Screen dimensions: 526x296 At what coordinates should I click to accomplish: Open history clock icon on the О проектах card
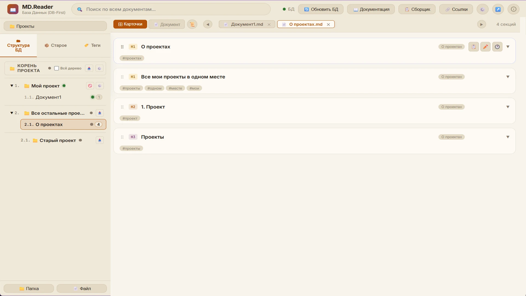(497, 47)
